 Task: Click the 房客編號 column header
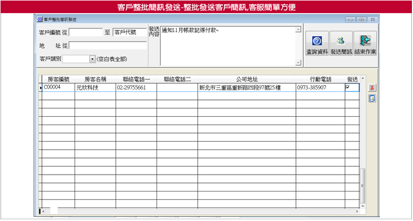(x=58, y=79)
